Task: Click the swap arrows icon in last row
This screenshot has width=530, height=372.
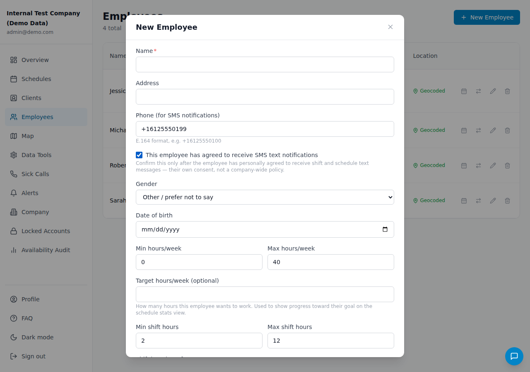Action: 478,200
